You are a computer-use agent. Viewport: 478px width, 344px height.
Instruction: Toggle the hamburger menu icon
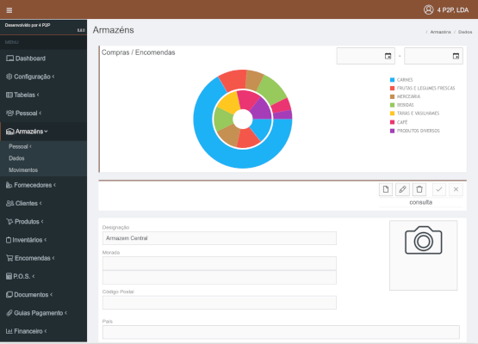[9, 10]
